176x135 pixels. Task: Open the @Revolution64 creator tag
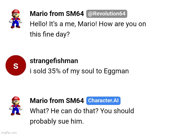[x=107, y=14]
